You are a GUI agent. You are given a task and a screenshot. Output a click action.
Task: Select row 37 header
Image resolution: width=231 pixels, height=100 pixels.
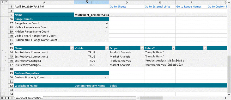11,23
